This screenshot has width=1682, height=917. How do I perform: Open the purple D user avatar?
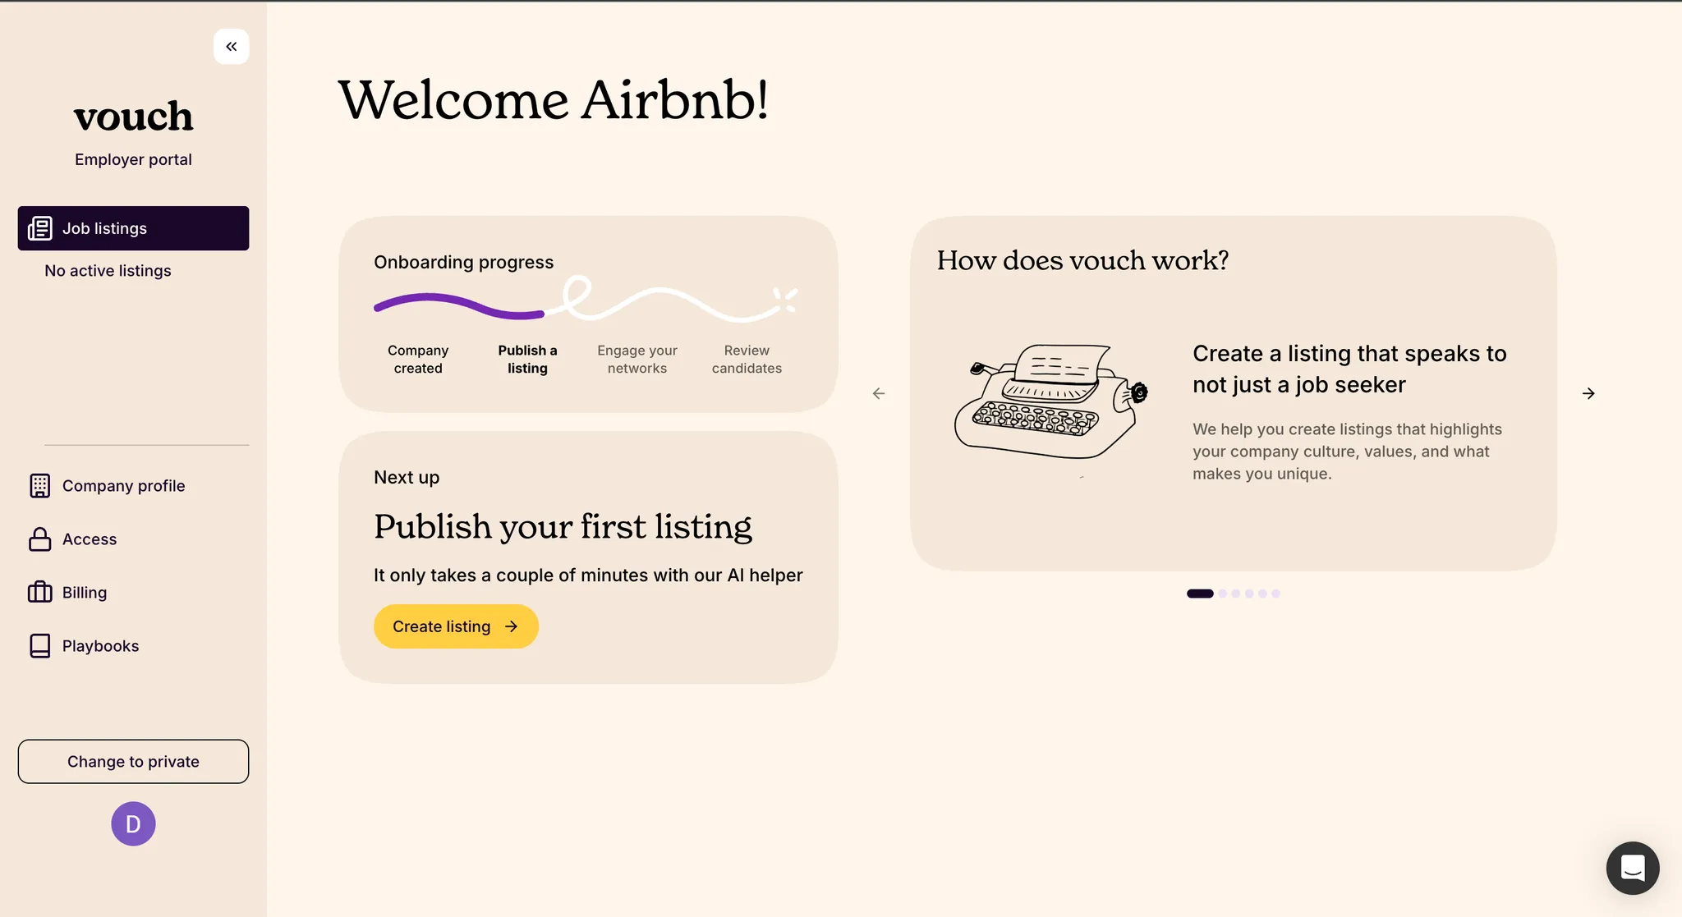(x=133, y=823)
